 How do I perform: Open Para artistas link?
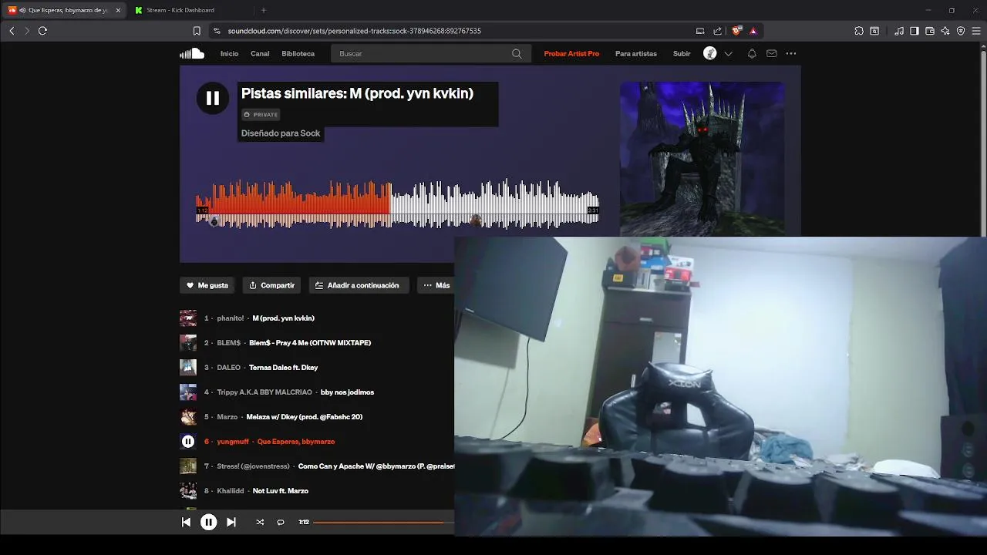point(636,54)
